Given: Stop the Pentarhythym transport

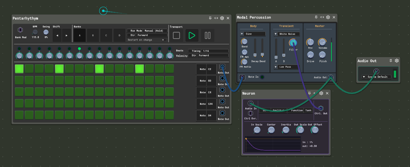Looking at the screenshot, I should click(x=176, y=35).
